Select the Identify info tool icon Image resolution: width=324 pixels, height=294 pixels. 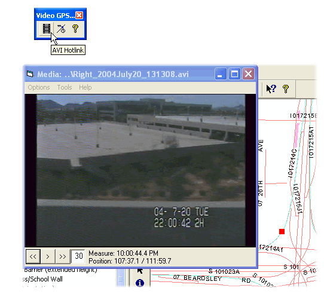140,283
